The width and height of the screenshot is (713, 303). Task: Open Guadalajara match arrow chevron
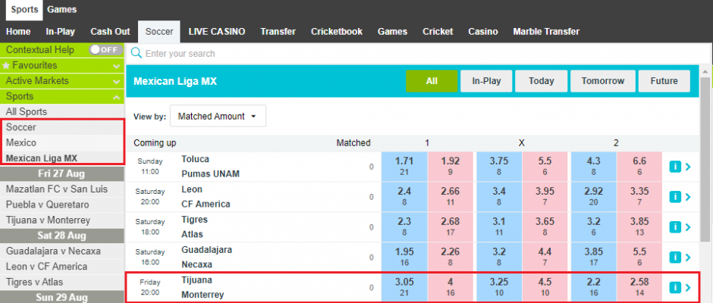click(x=687, y=257)
